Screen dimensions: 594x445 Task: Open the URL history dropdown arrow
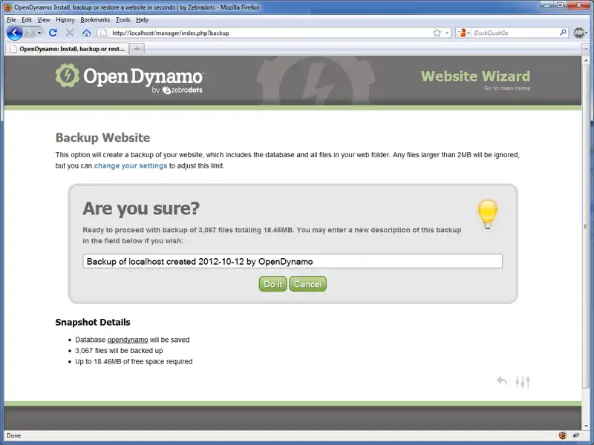tap(447, 33)
